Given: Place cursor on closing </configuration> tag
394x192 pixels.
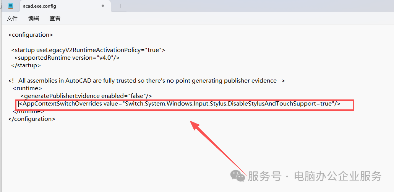Looking at the screenshot, I should coord(32,119).
